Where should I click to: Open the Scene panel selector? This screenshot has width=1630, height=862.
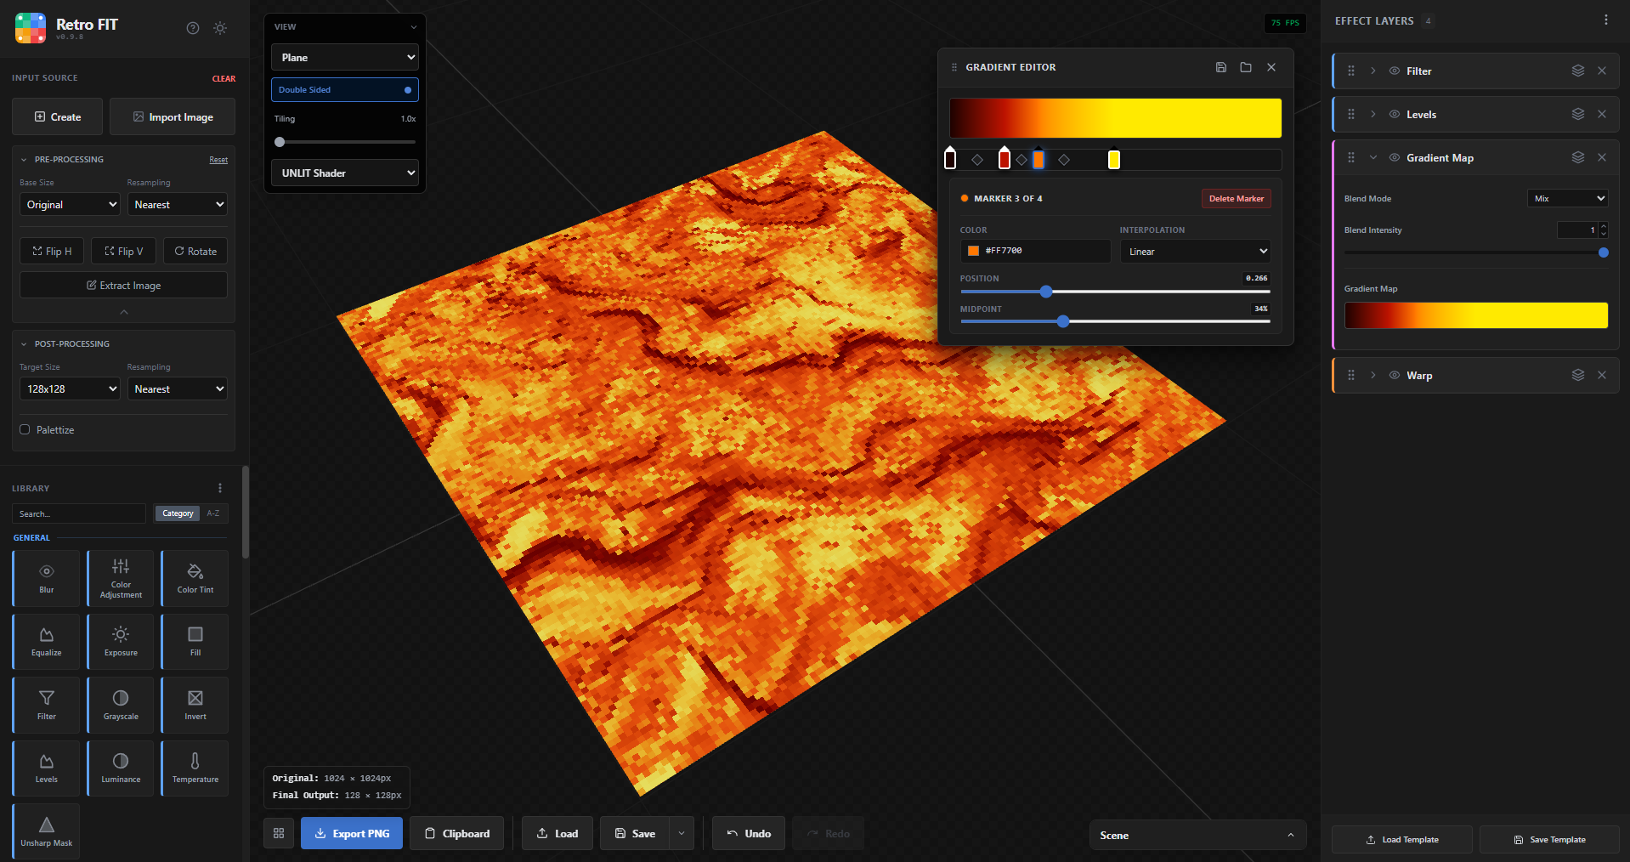point(1197,836)
